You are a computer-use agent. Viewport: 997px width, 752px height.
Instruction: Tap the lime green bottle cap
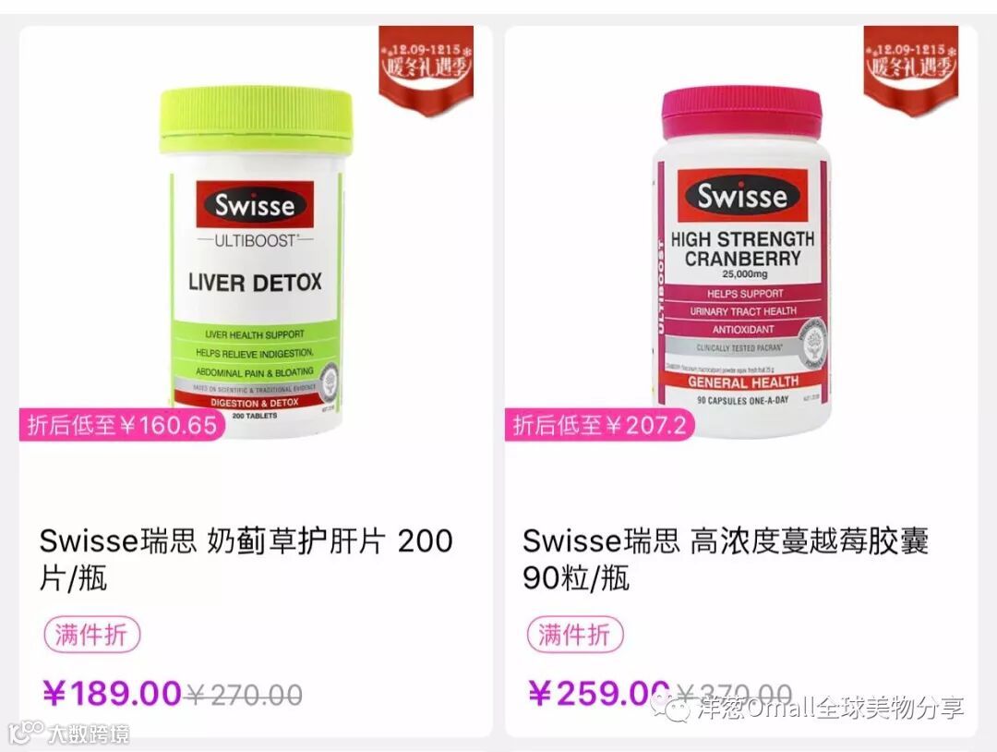[256, 121]
